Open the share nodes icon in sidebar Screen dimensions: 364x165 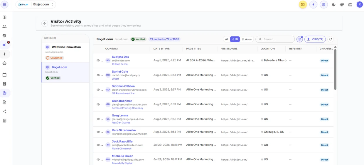click(4, 111)
